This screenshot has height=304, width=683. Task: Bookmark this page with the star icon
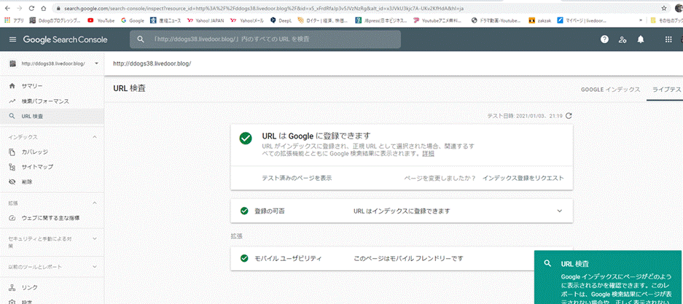coord(664,8)
